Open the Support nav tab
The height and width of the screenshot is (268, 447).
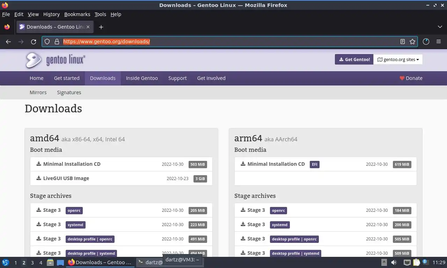coord(177,78)
